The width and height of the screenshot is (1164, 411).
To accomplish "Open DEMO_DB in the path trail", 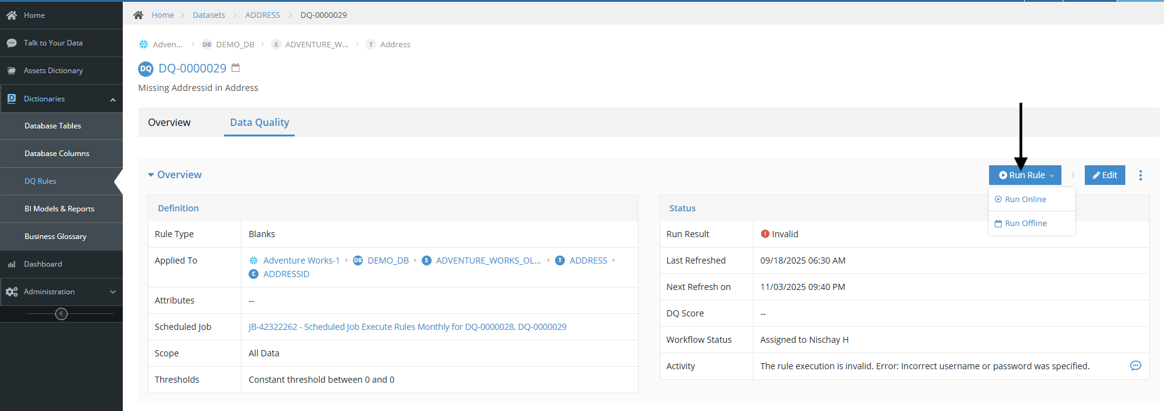I will (235, 44).
